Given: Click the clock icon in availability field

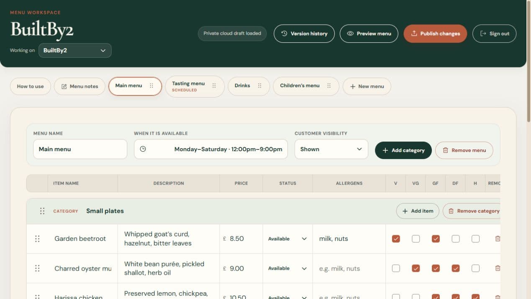Looking at the screenshot, I should pyautogui.click(x=143, y=149).
